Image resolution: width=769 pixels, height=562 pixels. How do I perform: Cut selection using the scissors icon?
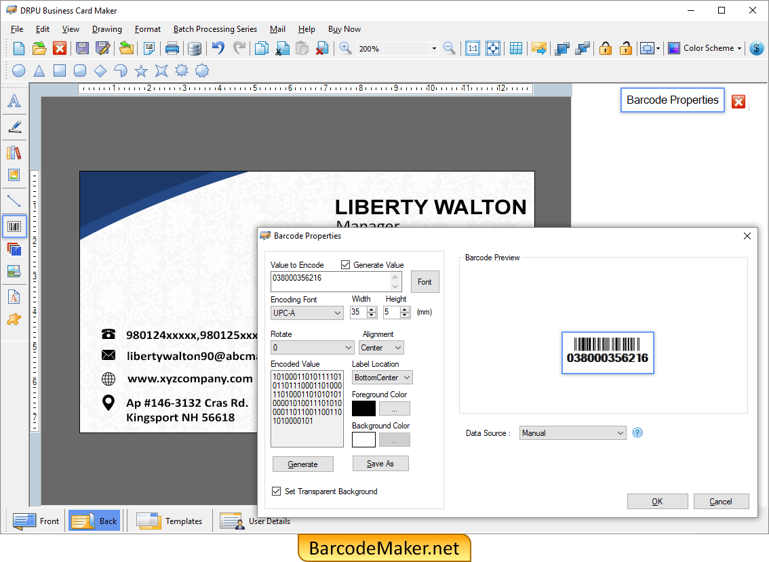click(x=282, y=48)
